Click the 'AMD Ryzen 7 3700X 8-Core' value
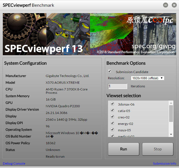 67,89
